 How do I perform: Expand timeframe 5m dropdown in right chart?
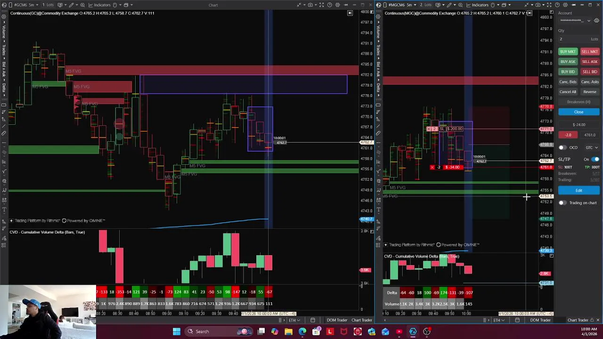tap(415, 5)
